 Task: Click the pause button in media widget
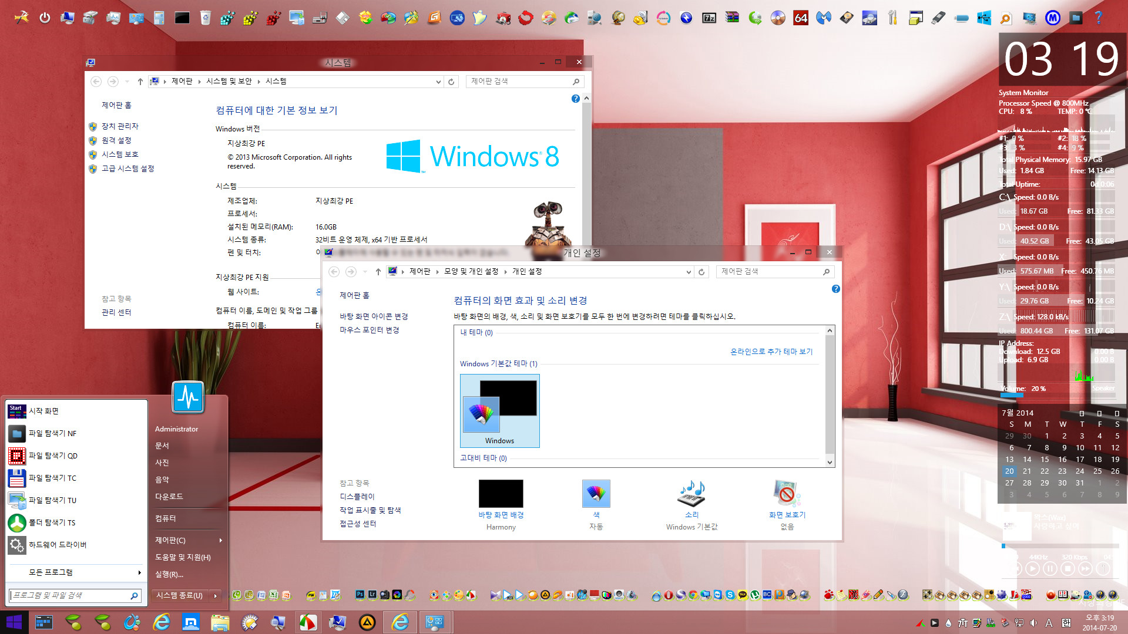pyautogui.click(x=1050, y=569)
